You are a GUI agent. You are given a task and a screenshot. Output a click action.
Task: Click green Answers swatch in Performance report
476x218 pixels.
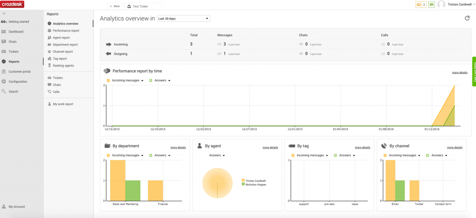[x=151, y=80]
